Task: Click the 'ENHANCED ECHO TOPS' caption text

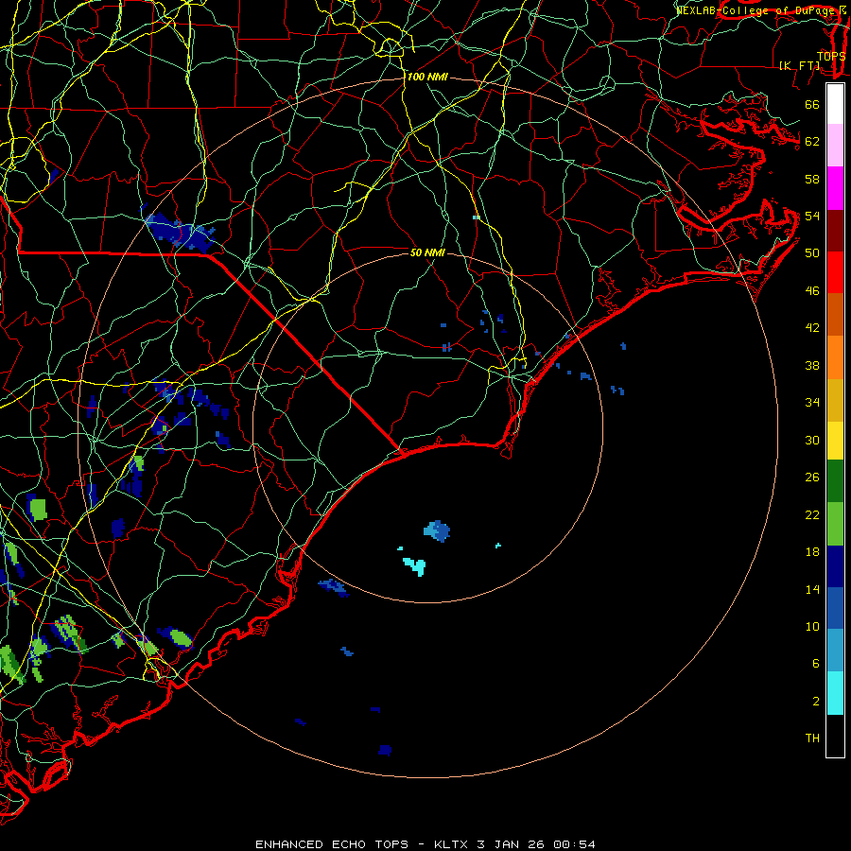Action: (x=332, y=844)
